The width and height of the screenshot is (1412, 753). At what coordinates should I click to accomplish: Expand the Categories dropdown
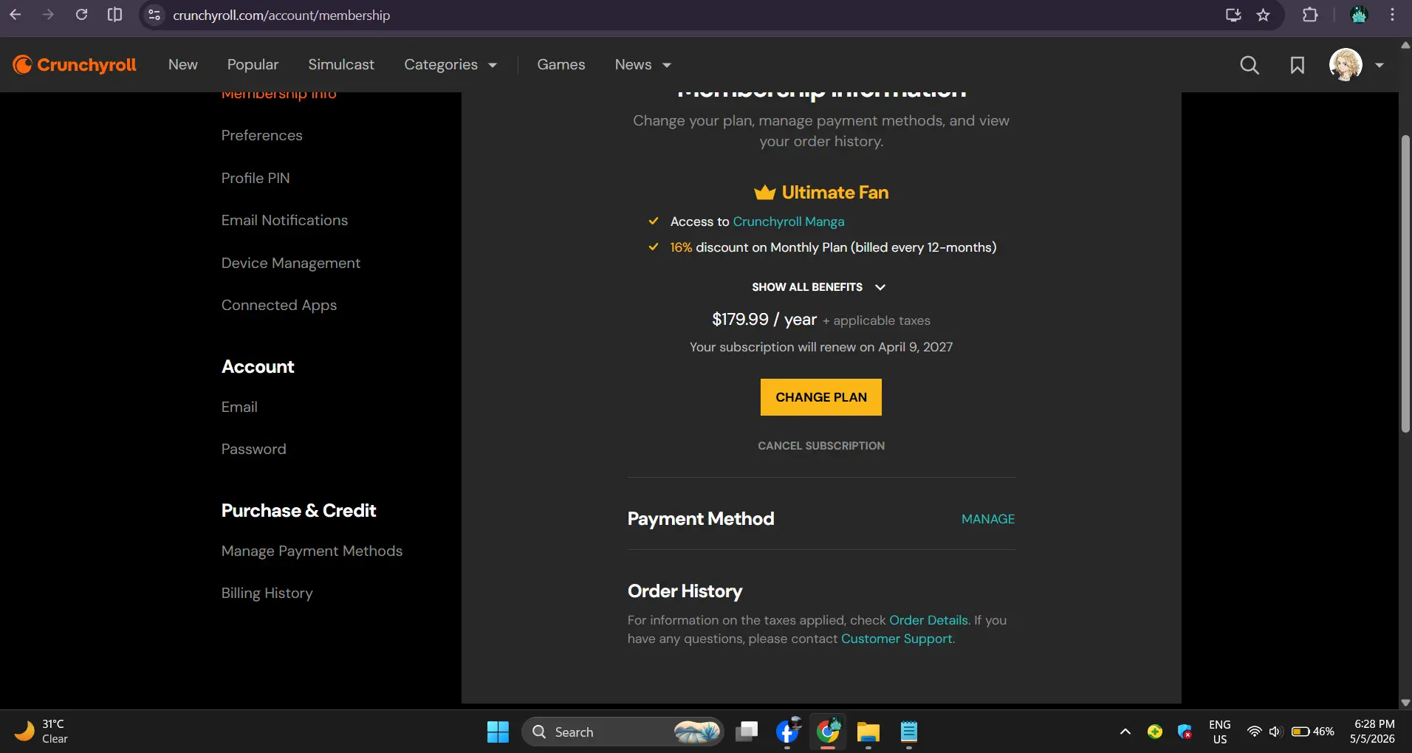click(450, 65)
